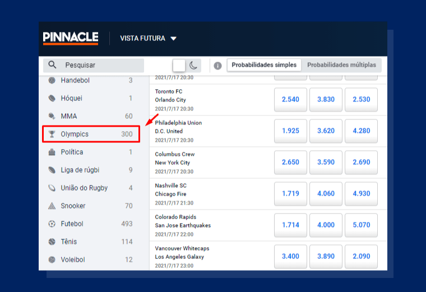
Task: Bet Colorado–San Jose draw at 4.000
Action: pyautogui.click(x=326, y=225)
